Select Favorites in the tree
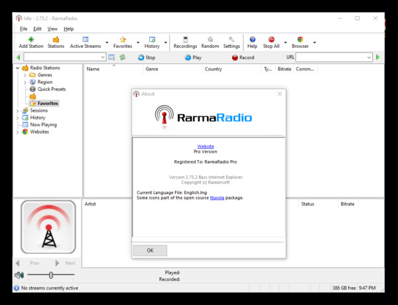Viewport: 398px width, 305px height. (x=48, y=103)
